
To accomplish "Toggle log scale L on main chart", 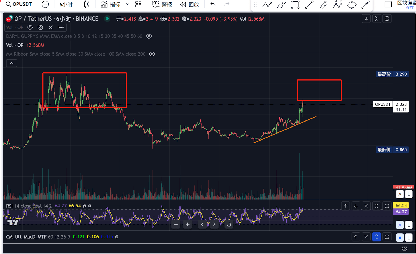I will click(x=409, y=194).
